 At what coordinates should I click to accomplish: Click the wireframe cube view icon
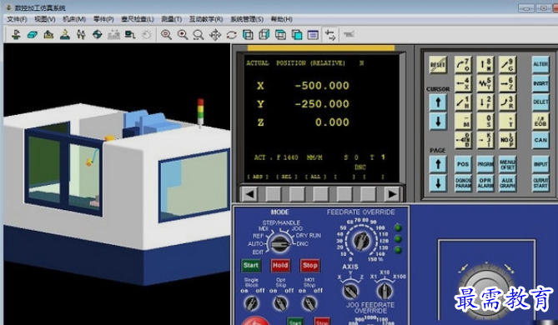pos(264,34)
